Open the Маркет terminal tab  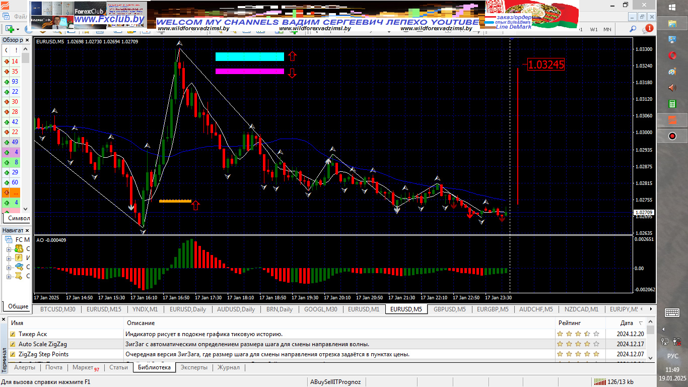click(x=86, y=367)
